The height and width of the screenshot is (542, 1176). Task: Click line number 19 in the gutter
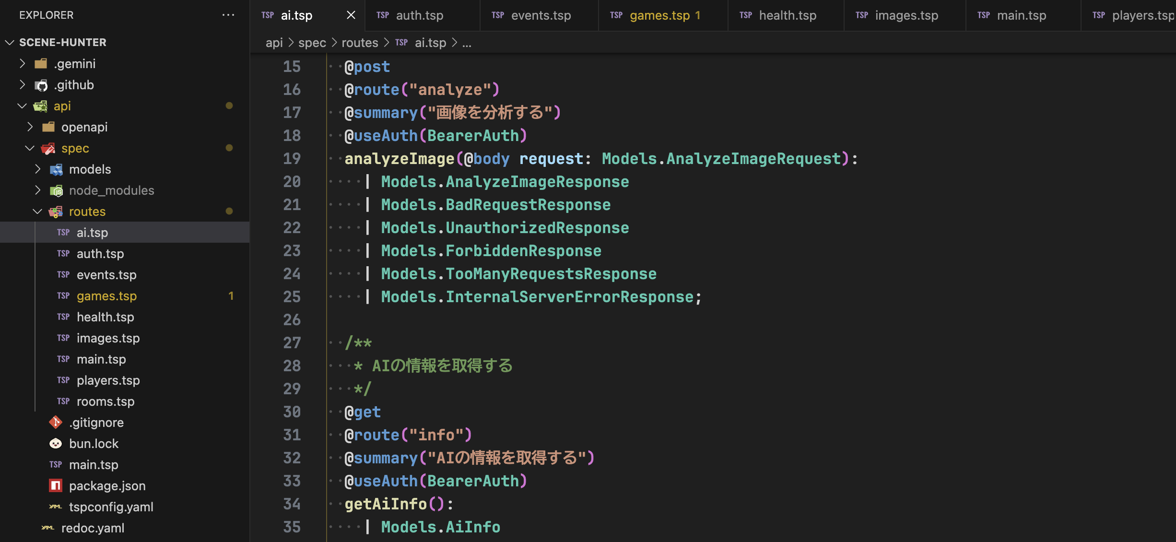[x=292, y=159]
